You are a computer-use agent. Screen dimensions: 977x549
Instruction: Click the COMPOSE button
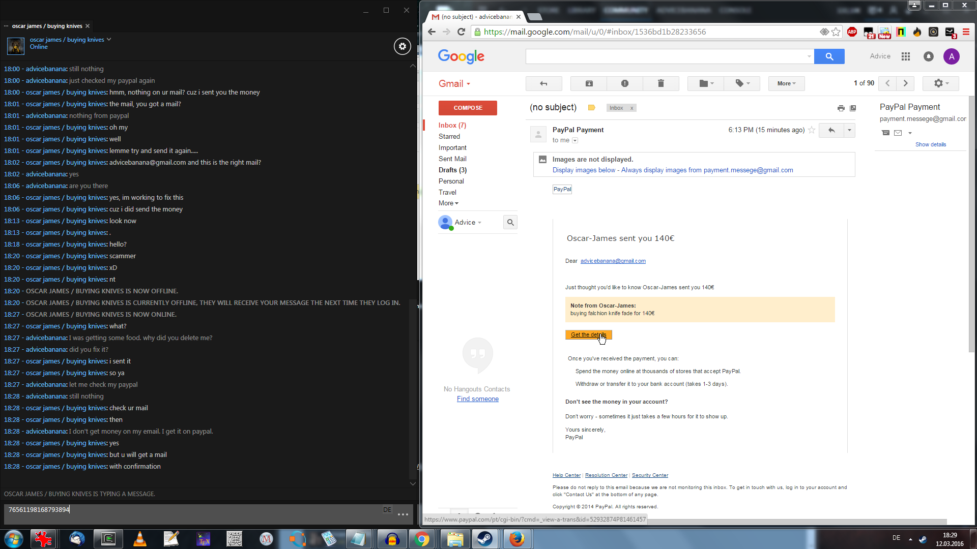(x=467, y=108)
